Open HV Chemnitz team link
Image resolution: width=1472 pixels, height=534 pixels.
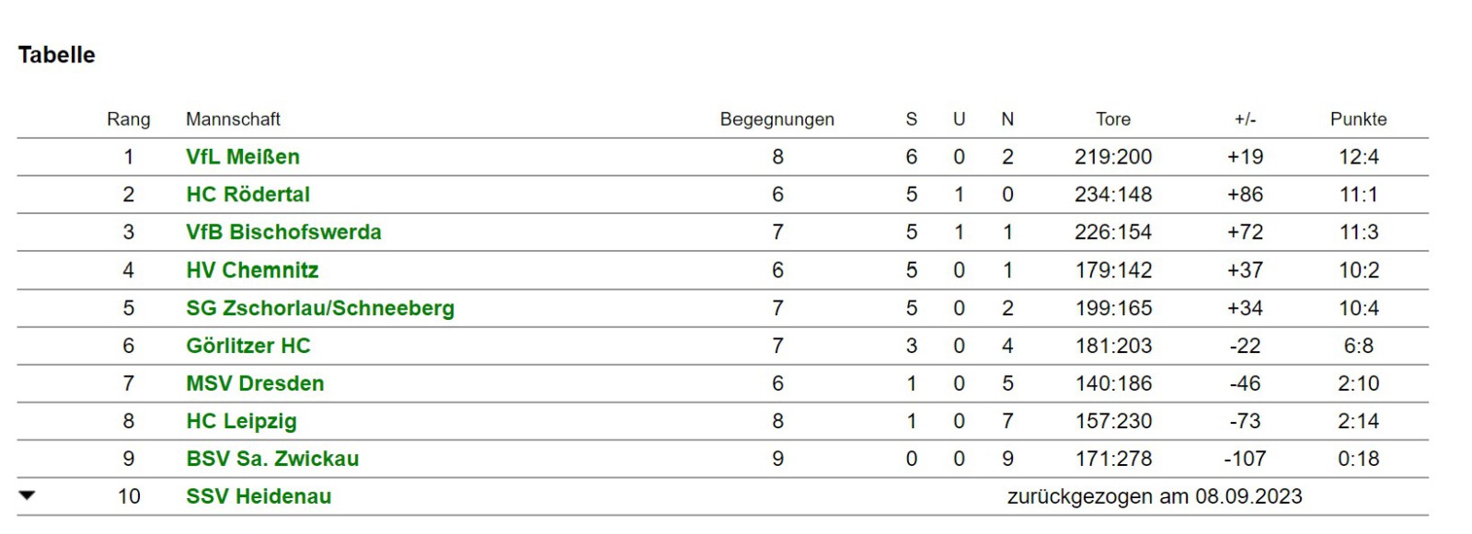pyautogui.click(x=252, y=270)
